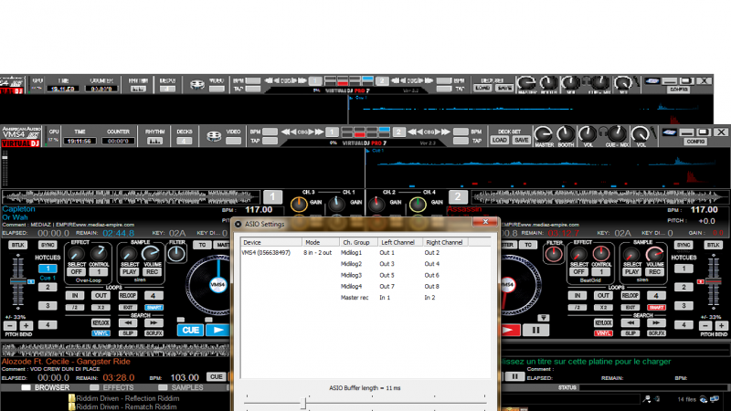Click the small down arrow above right pause button
Screen dimensions: 731x411
[543, 318]
